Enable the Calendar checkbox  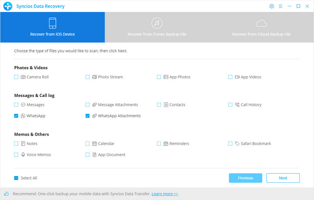point(88,144)
